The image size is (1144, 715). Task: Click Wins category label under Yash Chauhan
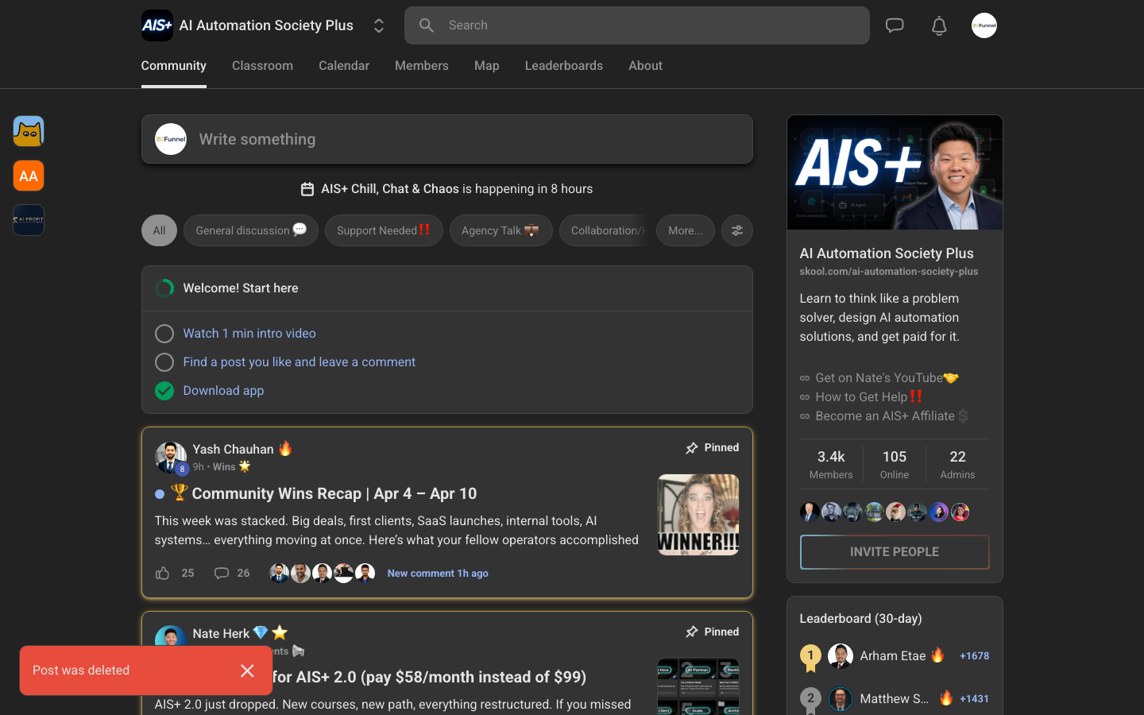pos(224,467)
